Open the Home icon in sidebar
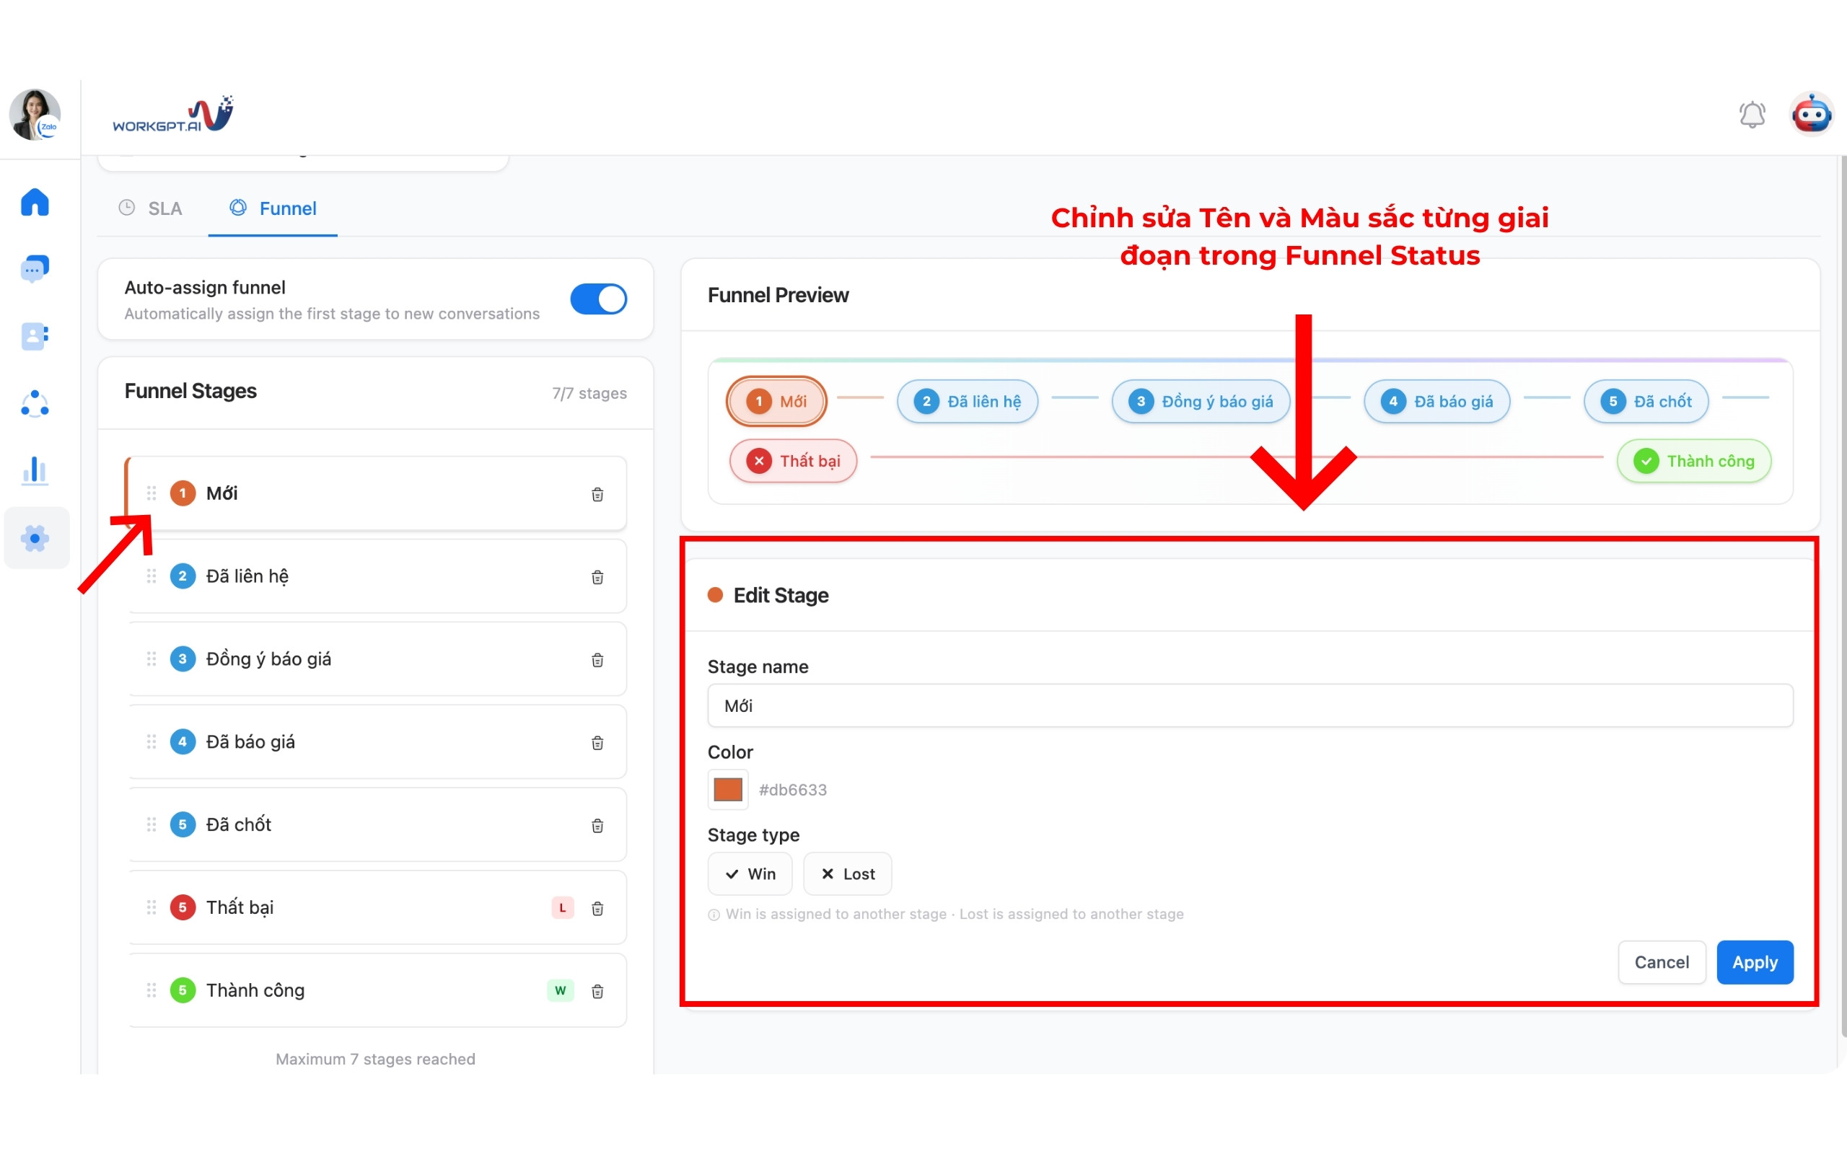 [x=35, y=202]
